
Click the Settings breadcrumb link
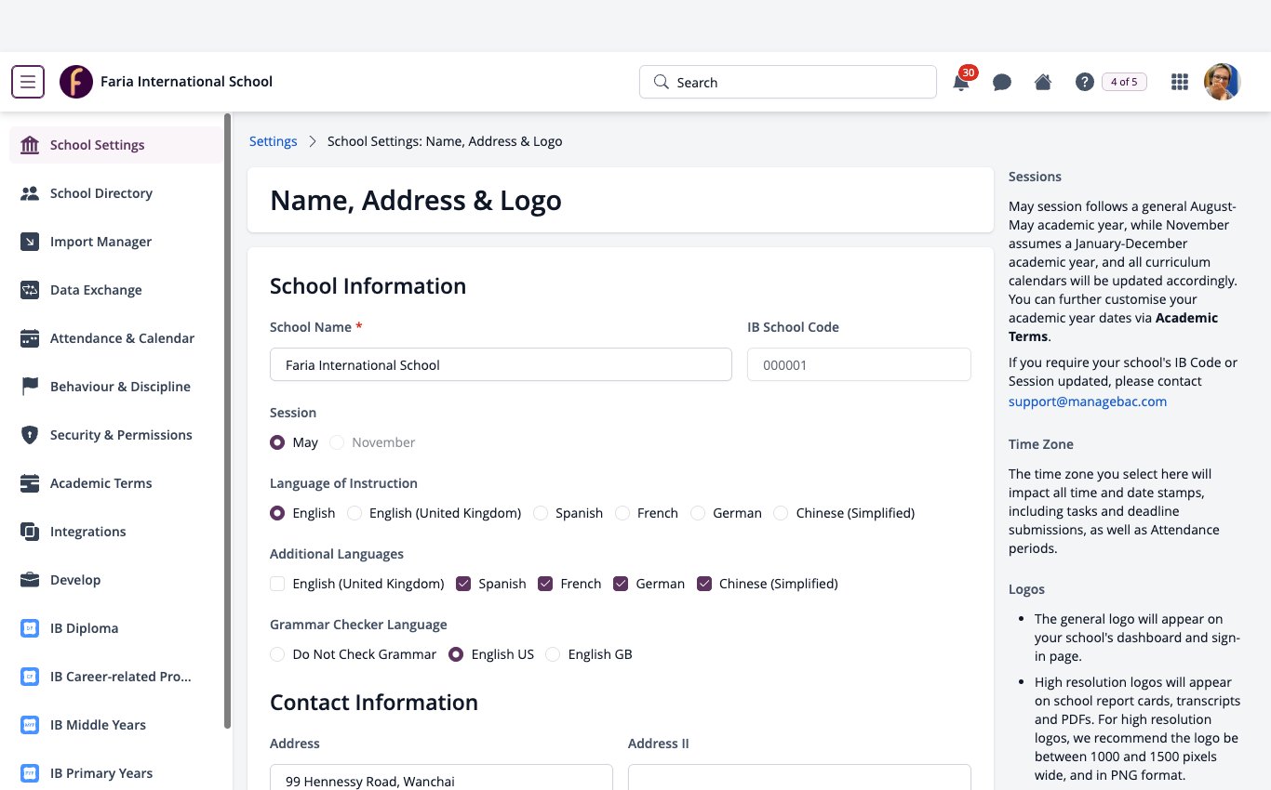click(274, 141)
